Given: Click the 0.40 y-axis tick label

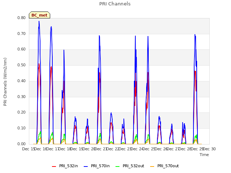Looking at the screenshot, I should (22, 81).
